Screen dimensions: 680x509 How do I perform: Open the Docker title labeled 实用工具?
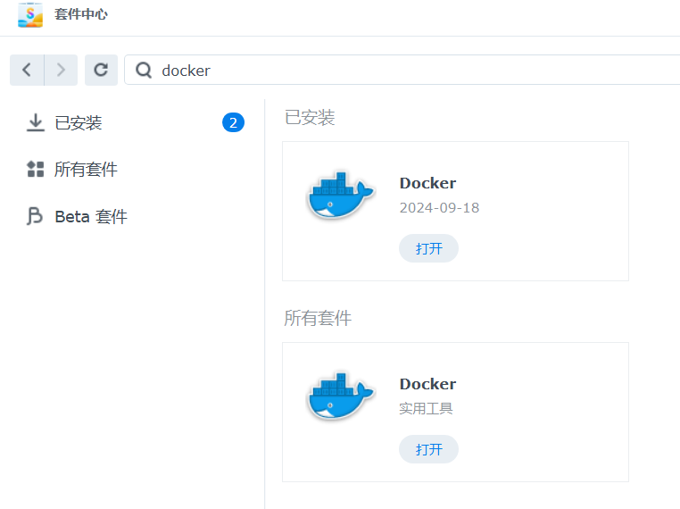tap(427, 384)
